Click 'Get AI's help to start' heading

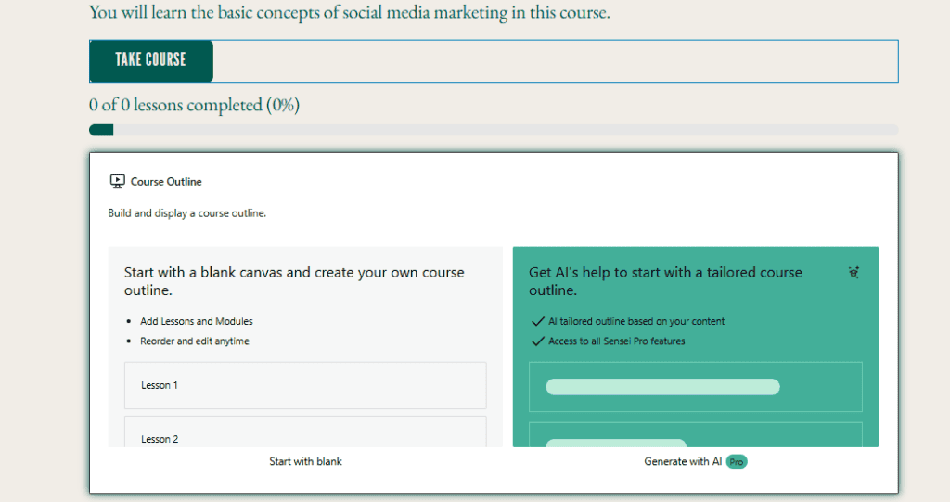(x=665, y=281)
